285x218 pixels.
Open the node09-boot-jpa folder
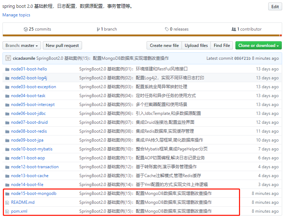pos(27,140)
